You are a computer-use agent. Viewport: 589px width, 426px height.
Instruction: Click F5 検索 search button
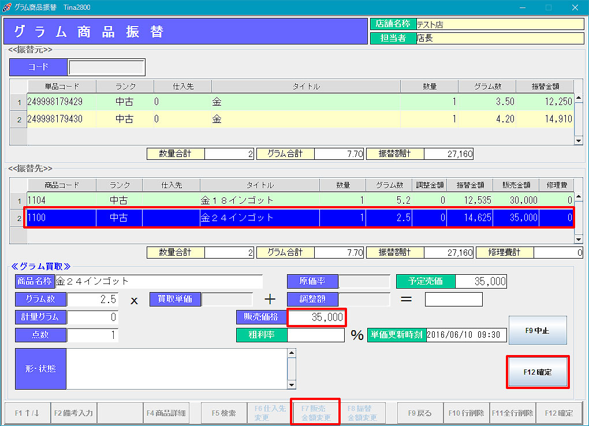click(x=223, y=413)
